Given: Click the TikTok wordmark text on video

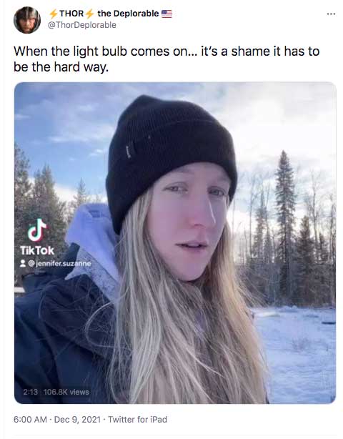Looking at the screenshot, I should pyautogui.click(x=37, y=250).
